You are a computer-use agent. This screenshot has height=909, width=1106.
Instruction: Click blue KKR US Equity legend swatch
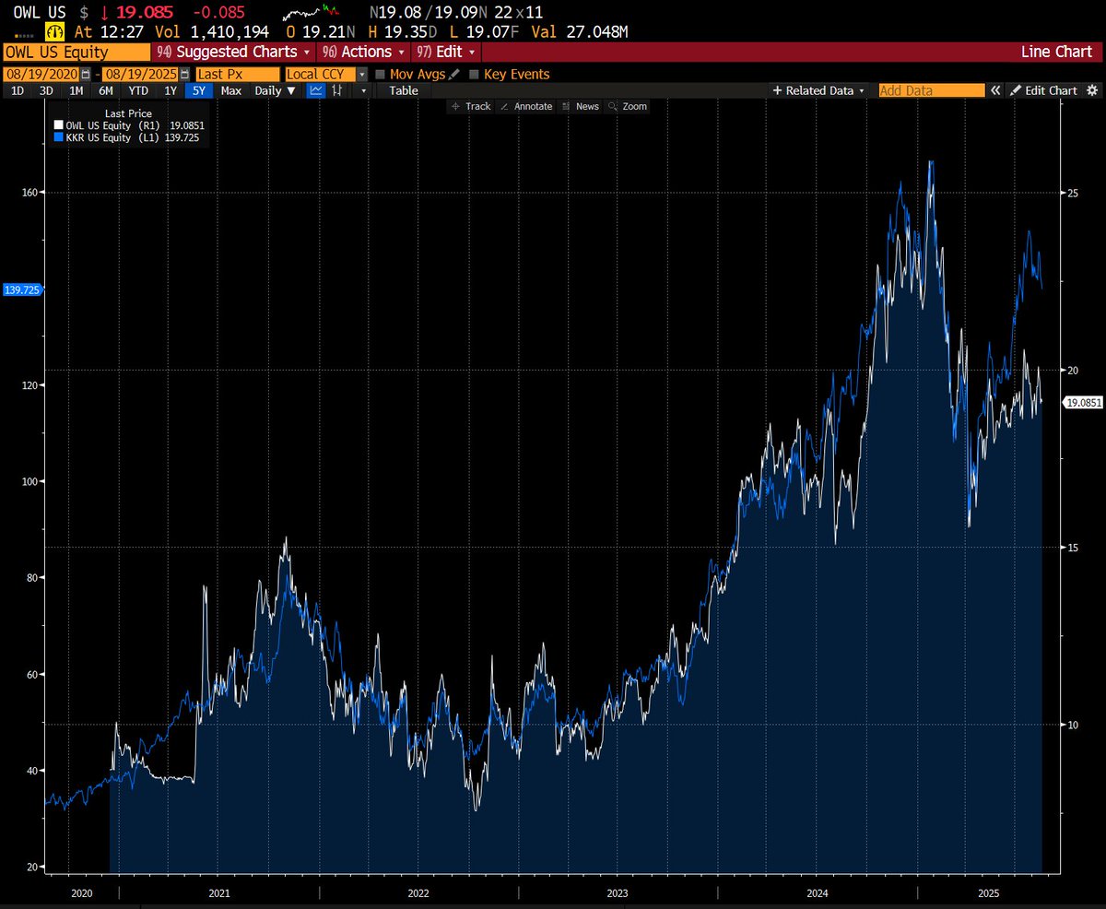(x=58, y=137)
